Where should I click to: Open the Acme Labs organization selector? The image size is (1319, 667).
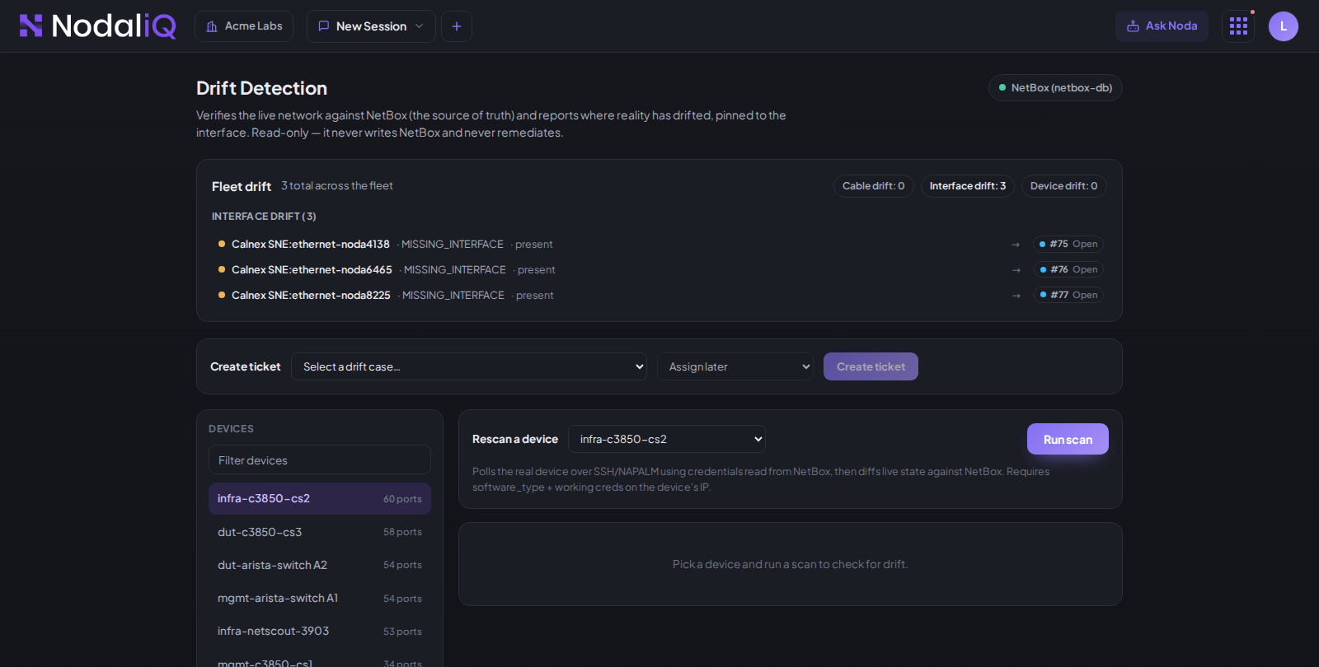tap(244, 26)
